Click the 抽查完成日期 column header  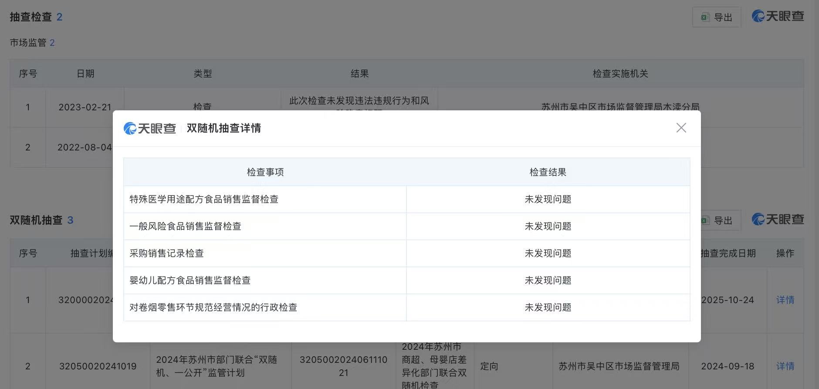[728, 253]
